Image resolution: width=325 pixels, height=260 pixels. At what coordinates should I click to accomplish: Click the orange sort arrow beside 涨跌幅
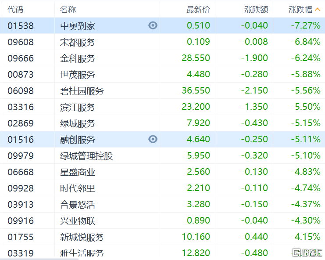coord(318,9)
